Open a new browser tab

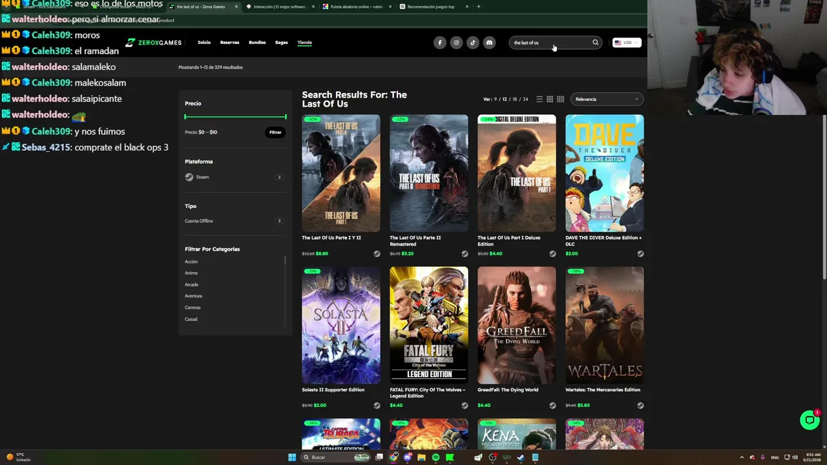pyautogui.click(x=478, y=6)
